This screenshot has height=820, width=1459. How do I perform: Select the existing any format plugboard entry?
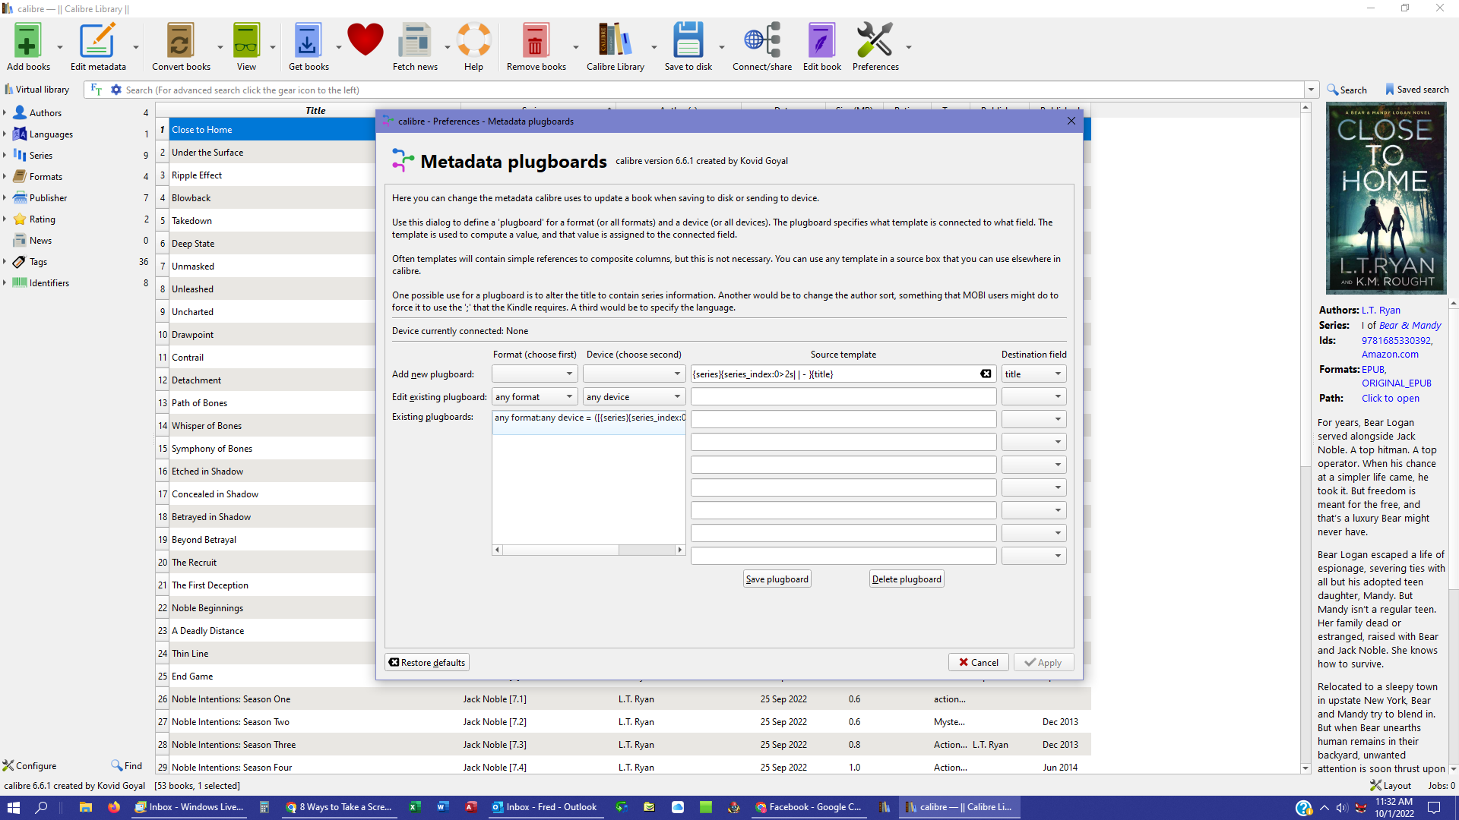coord(588,418)
